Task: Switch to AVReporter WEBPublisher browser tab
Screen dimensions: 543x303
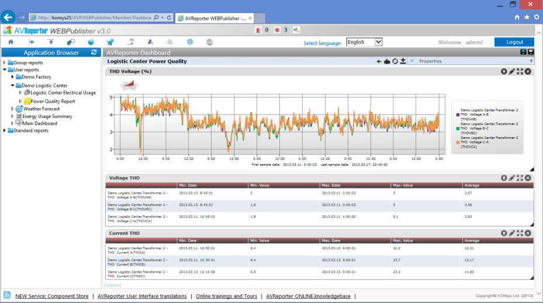Action: pyautogui.click(x=215, y=18)
